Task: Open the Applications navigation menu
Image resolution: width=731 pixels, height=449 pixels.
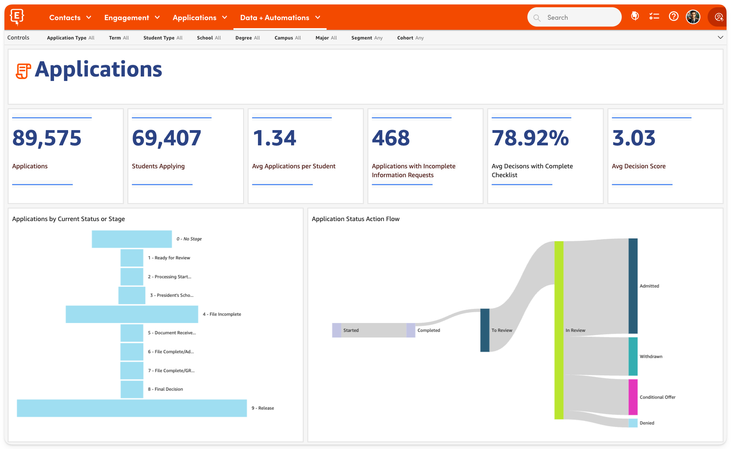Action: (200, 18)
